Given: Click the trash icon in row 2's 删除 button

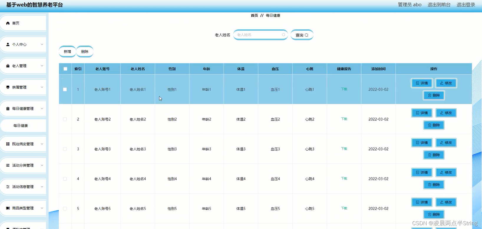Looking at the screenshot, I should click(430, 125).
